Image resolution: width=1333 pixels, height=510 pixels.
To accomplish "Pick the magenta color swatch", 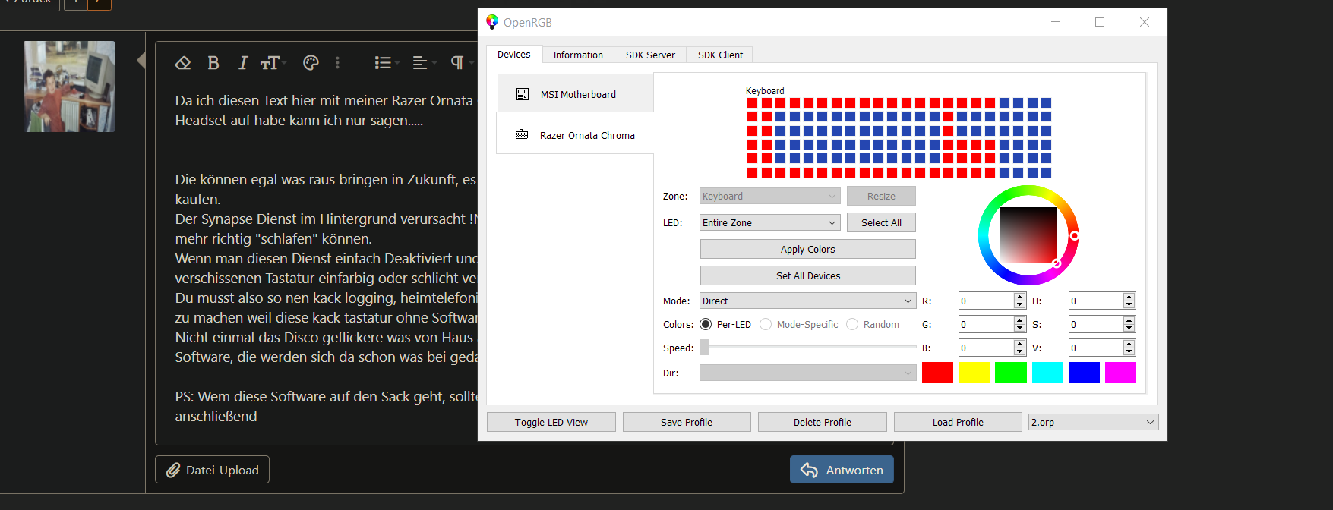I will [x=1121, y=373].
